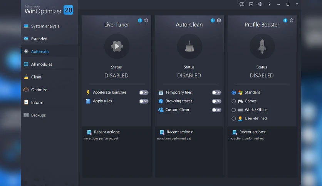Screen dimensions: 322x186
Task: Click the WinOptimizer 28 logo
Action: 49,10
